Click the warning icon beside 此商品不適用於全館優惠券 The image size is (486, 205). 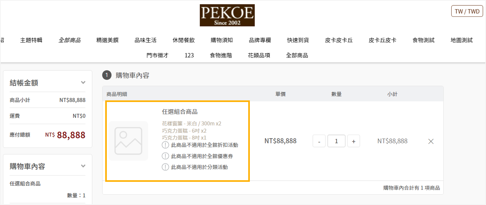[165, 156]
